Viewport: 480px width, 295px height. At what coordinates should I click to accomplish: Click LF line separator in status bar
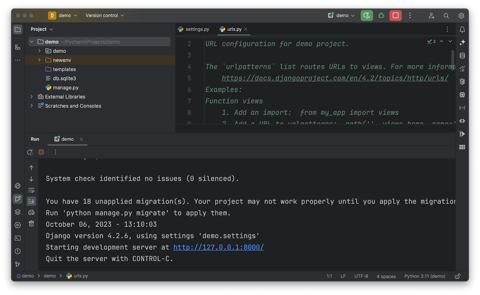click(343, 276)
